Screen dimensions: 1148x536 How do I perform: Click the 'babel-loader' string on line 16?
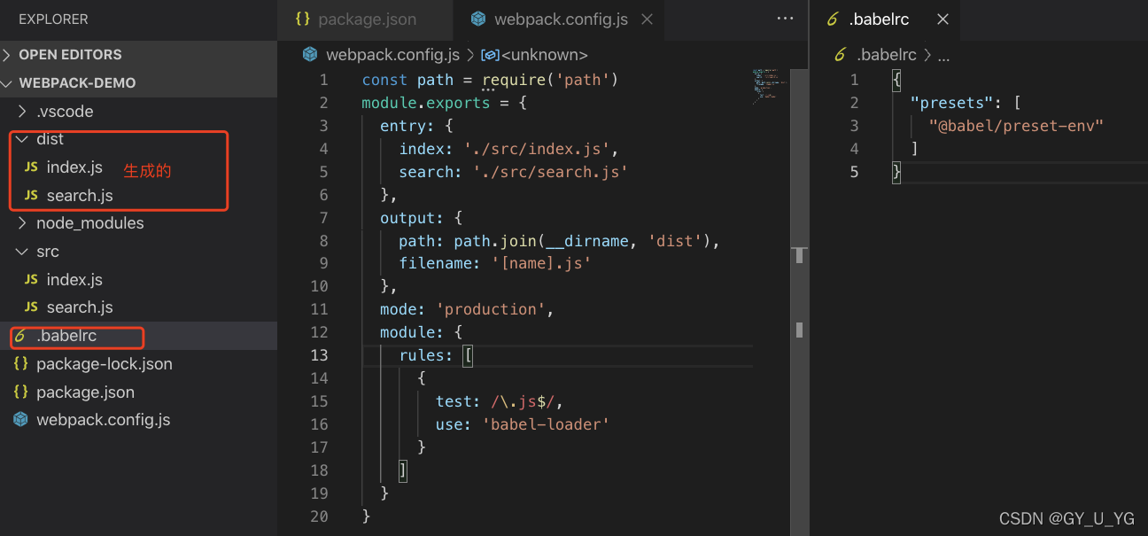[546, 424]
